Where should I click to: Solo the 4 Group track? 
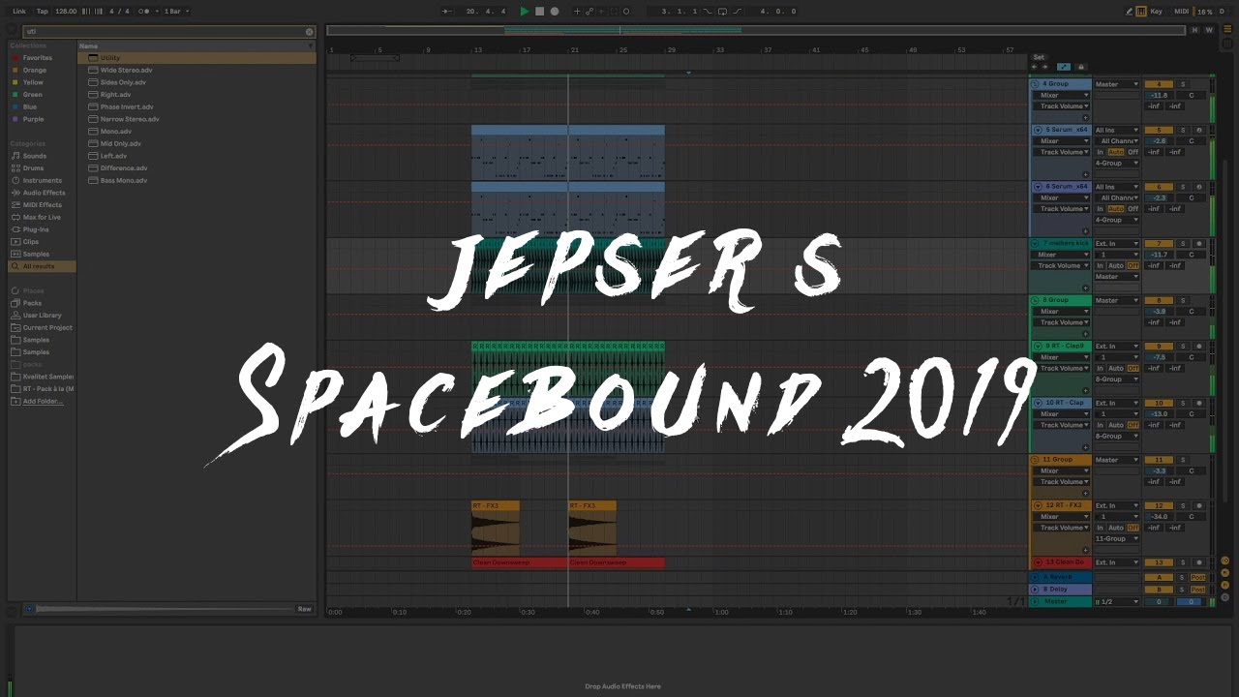point(1182,84)
